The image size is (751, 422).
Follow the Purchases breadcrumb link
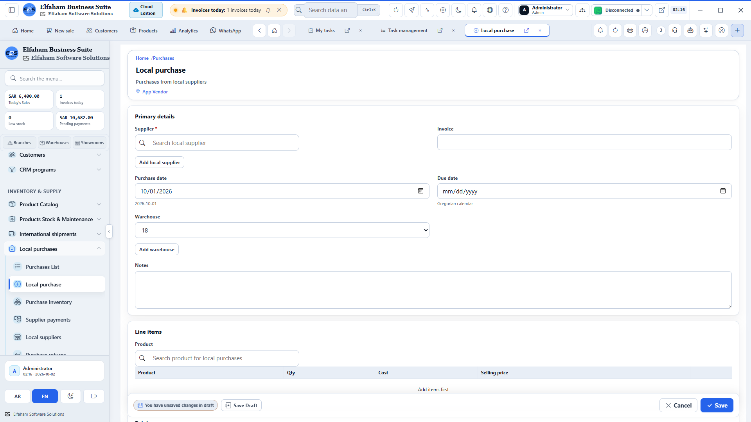[x=163, y=58]
